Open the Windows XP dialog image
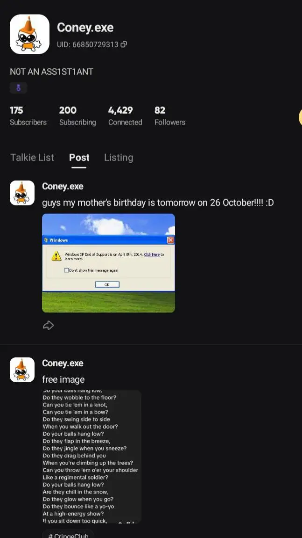Image resolution: width=302 pixels, height=538 pixels. [x=109, y=263]
